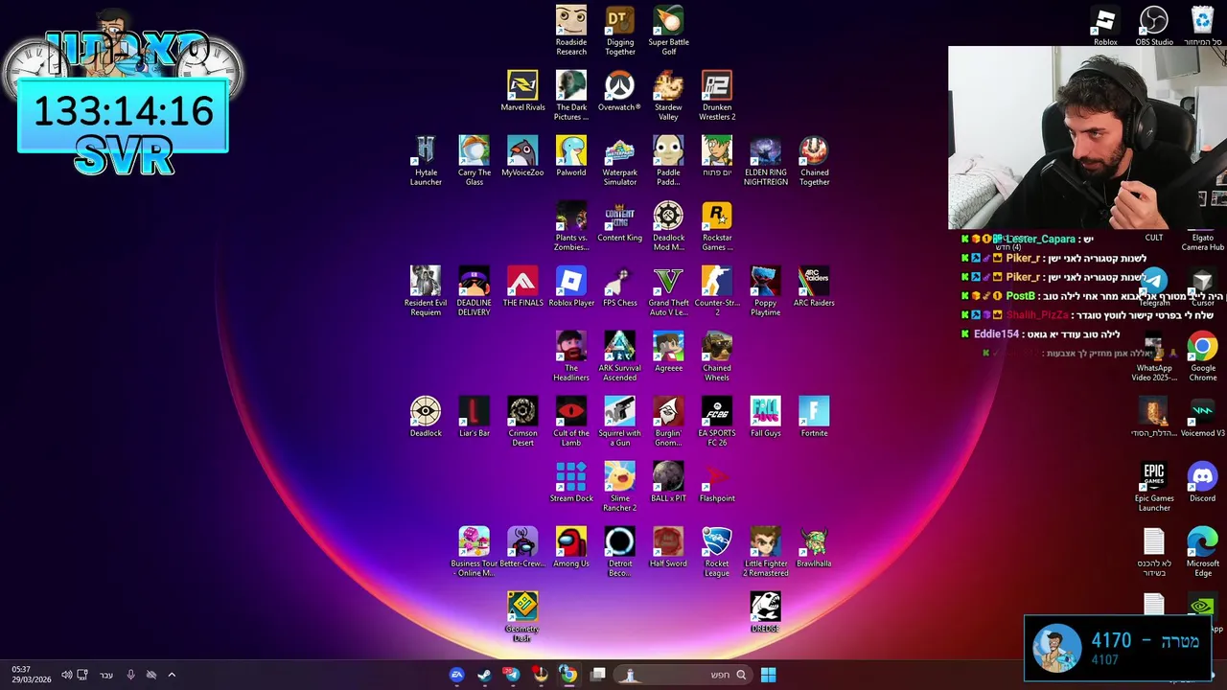1227x690 pixels.
Task: Click the ELDEN RING NIGHTREIGN icon
Action: tap(765, 161)
